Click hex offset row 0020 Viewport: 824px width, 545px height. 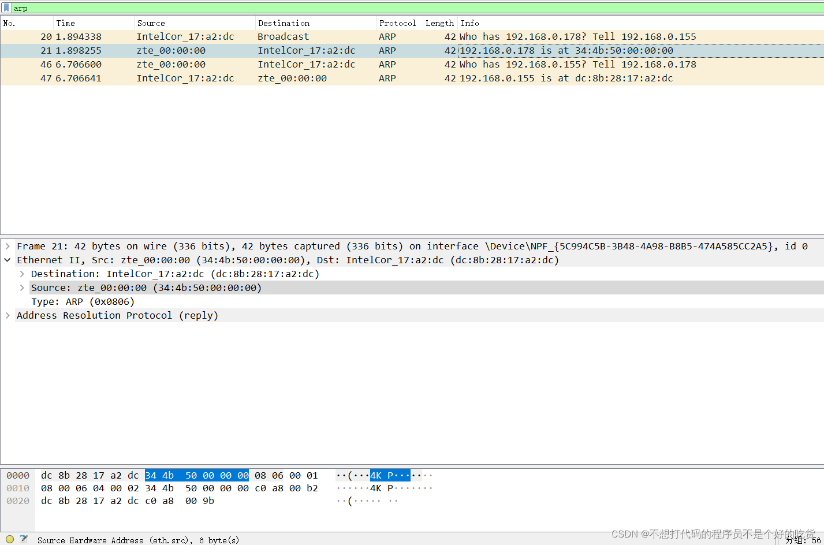pyautogui.click(x=18, y=501)
